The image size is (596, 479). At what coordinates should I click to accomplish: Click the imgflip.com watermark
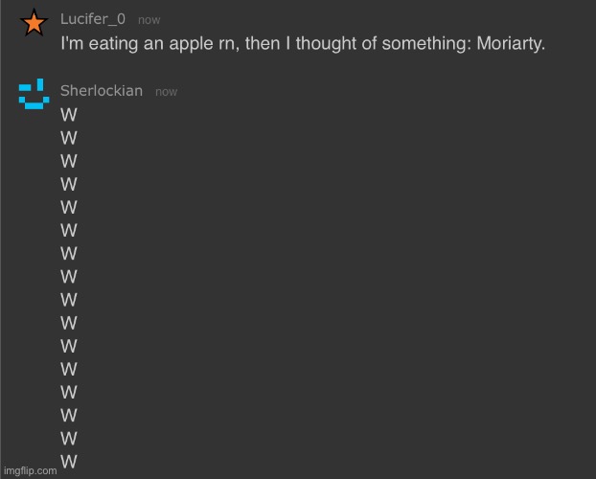[29, 470]
